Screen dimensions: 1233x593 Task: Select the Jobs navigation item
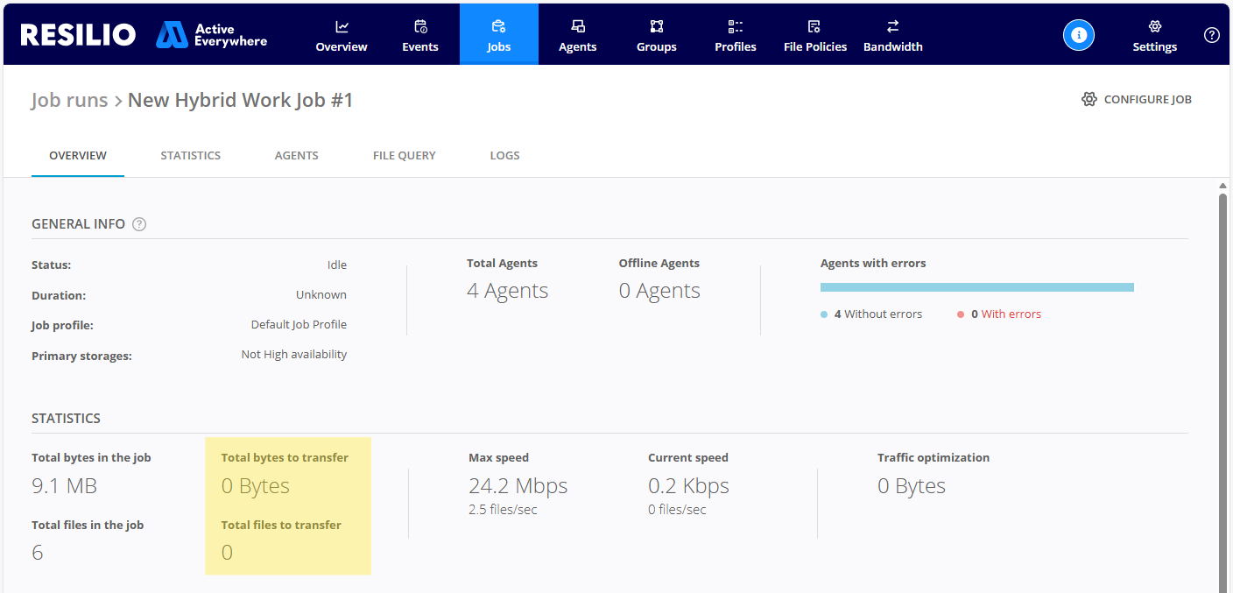(x=499, y=35)
